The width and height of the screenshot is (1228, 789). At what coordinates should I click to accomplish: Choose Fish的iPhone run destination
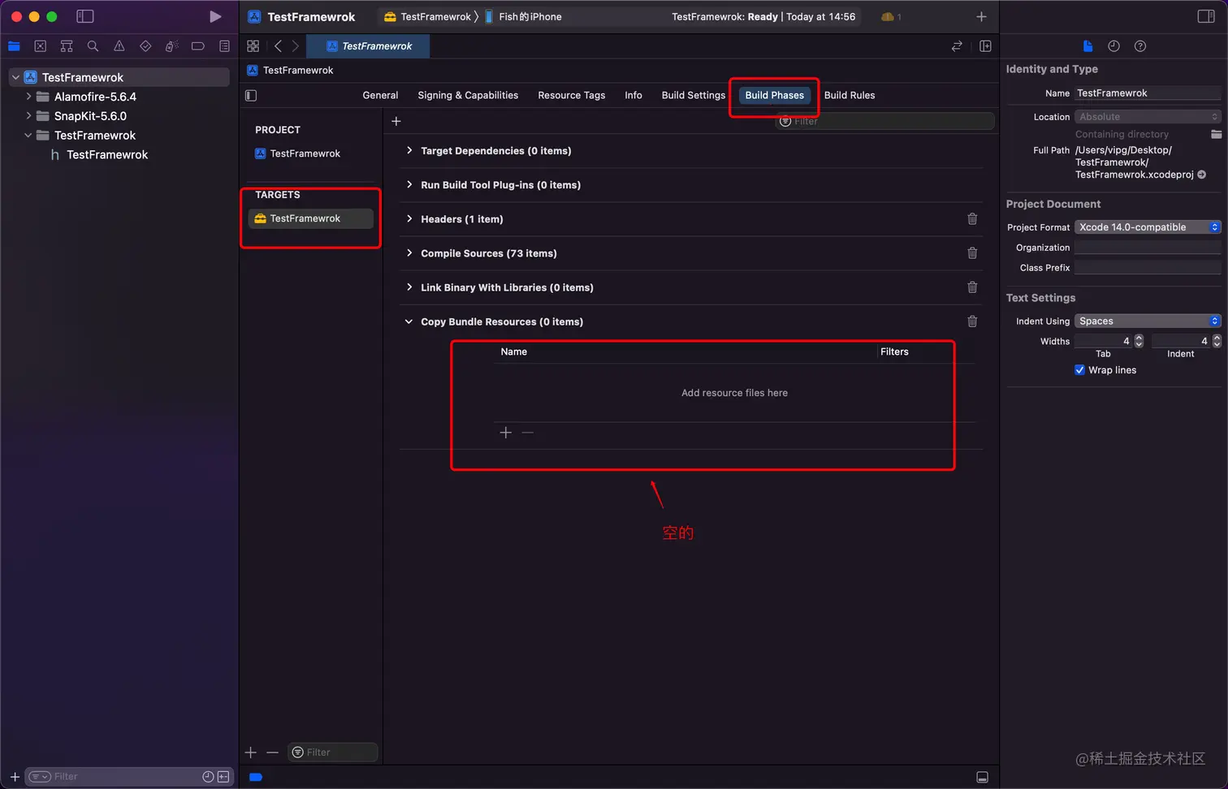(x=524, y=16)
